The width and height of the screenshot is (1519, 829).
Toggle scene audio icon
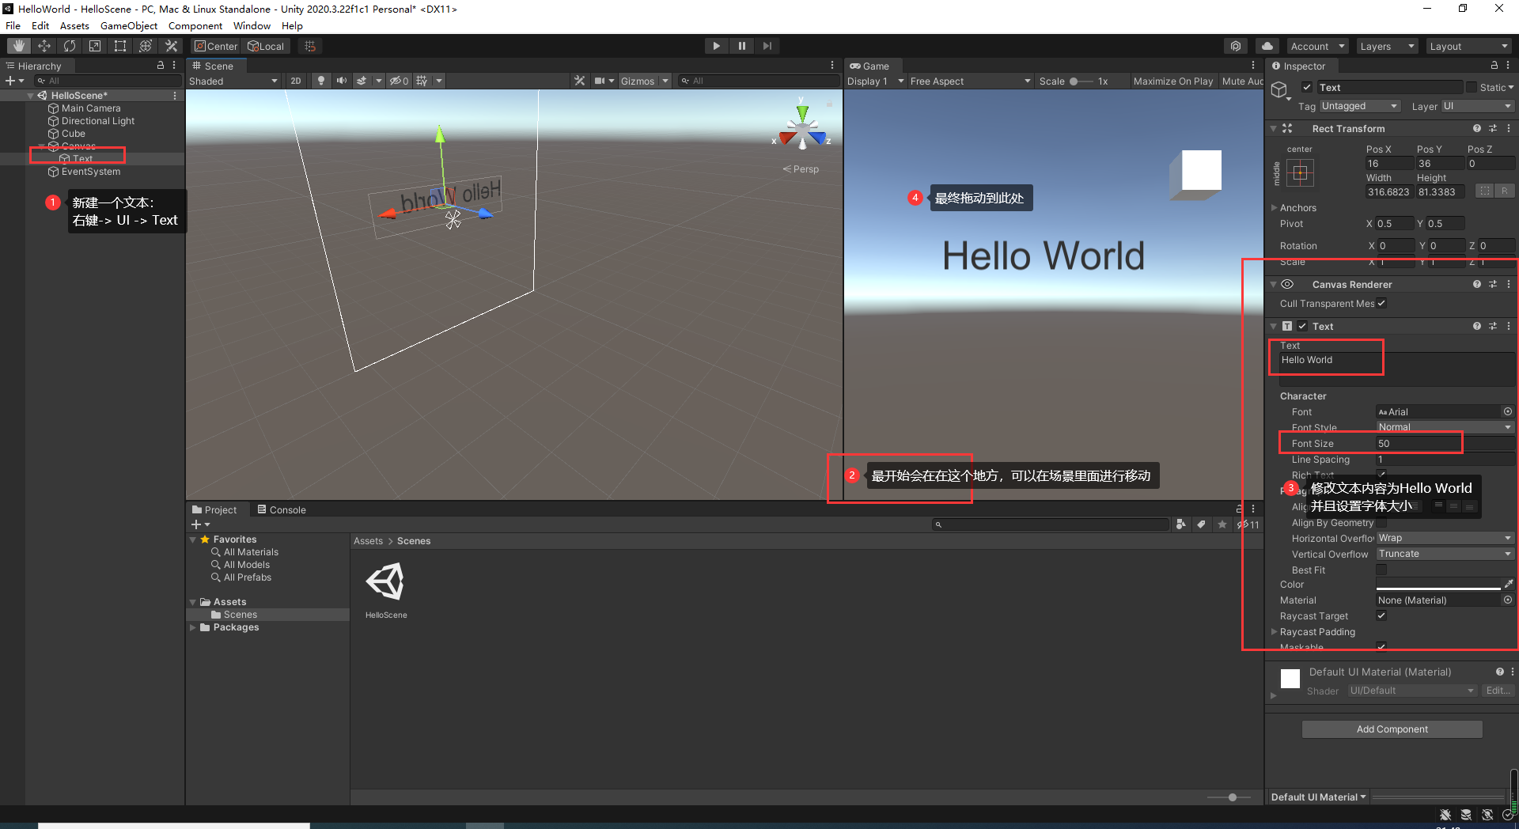pyautogui.click(x=341, y=81)
